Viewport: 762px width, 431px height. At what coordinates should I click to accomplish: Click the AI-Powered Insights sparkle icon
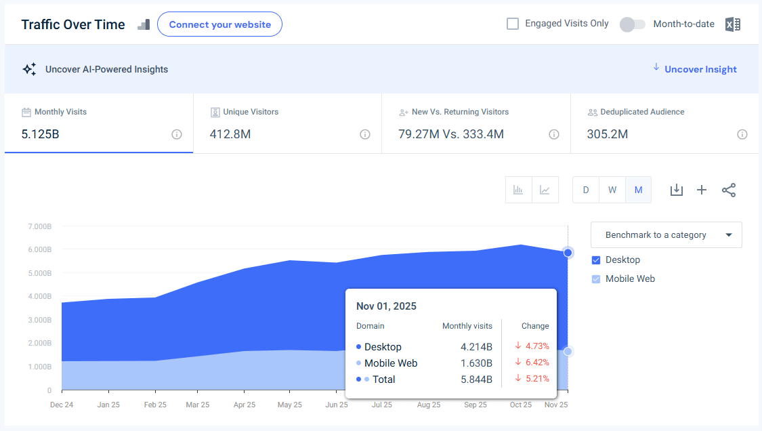28,68
